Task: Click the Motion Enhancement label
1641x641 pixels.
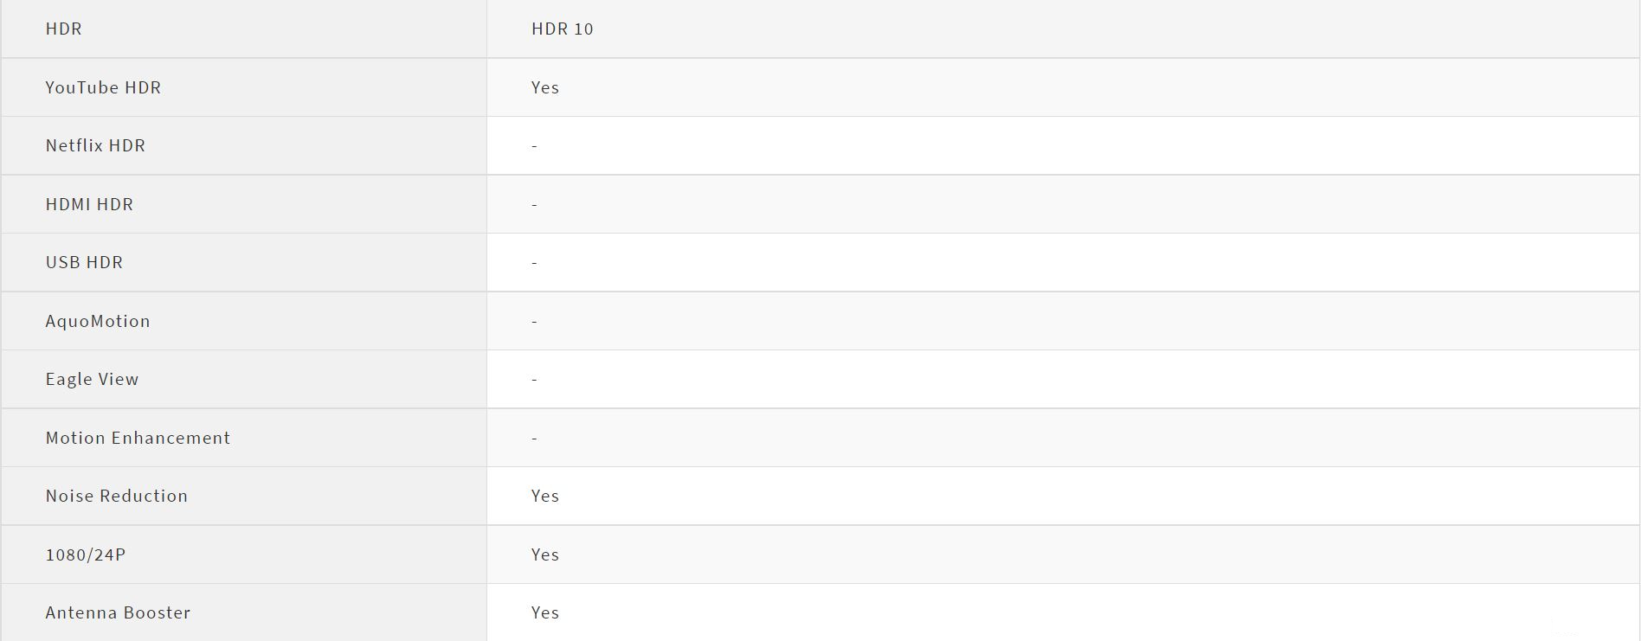Action: (138, 438)
